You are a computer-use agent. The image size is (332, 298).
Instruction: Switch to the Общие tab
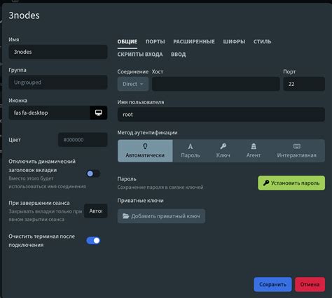pyautogui.click(x=127, y=42)
